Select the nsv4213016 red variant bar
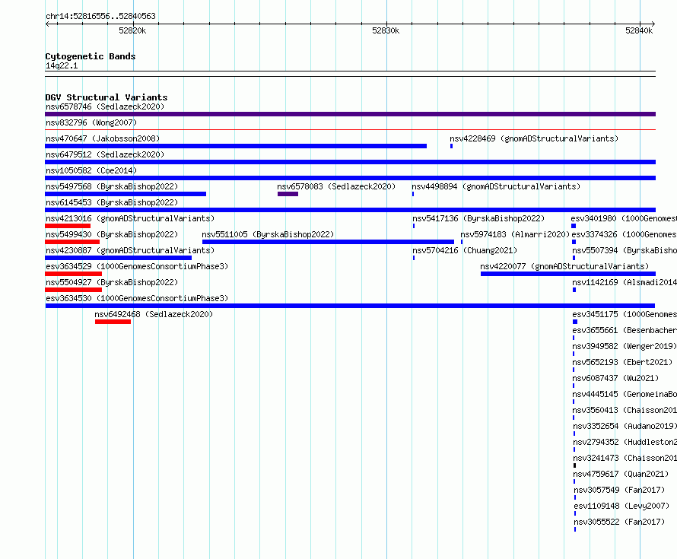Viewport: 677px width, 559px height. pos(68,226)
